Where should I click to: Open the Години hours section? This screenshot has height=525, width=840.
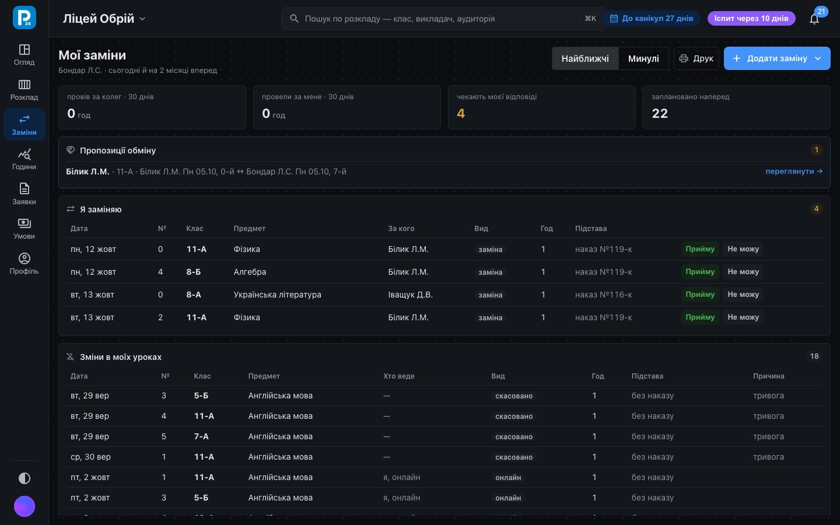coord(24,159)
